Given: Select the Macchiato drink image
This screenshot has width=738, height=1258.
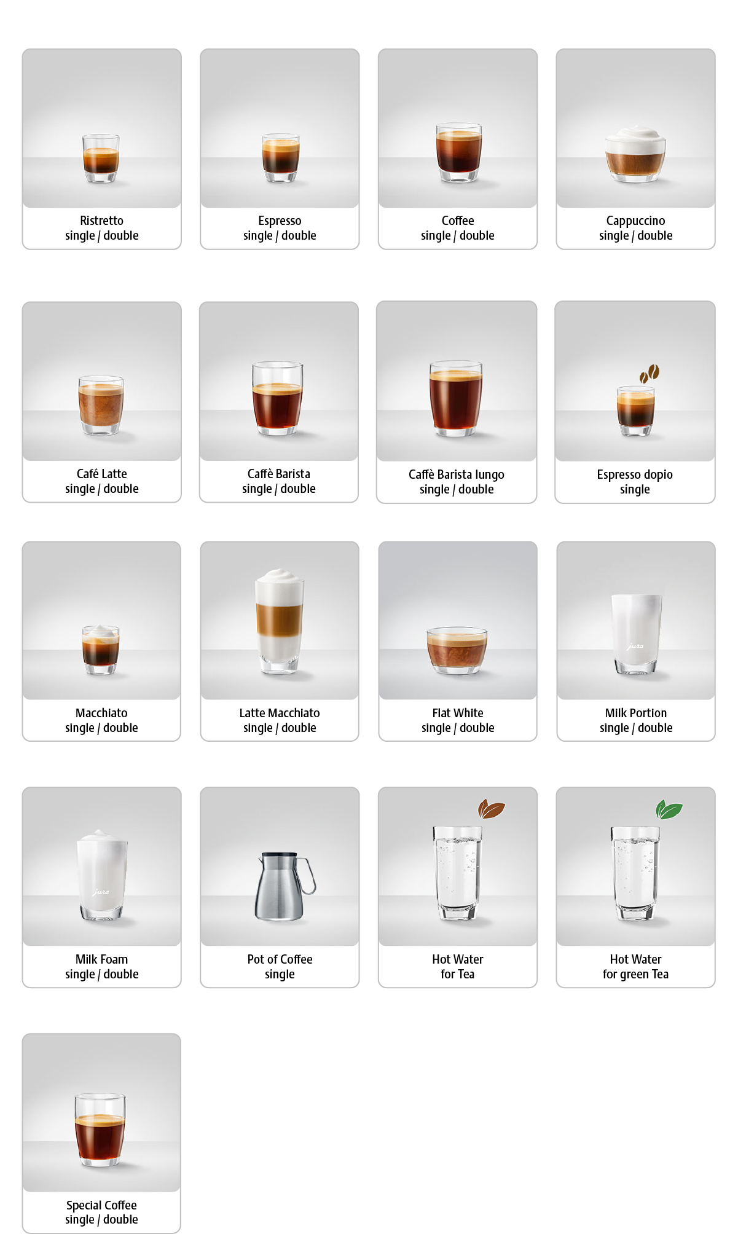Looking at the screenshot, I should (x=101, y=649).
